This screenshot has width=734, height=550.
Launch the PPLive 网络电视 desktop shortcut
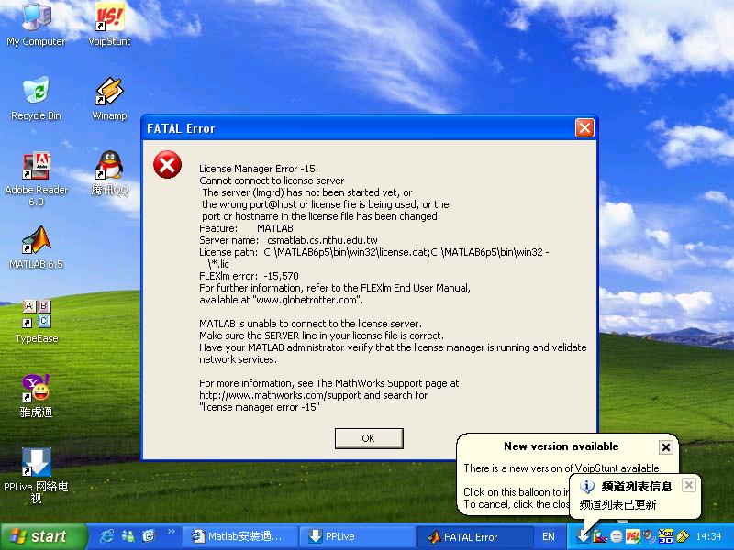[36, 475]
